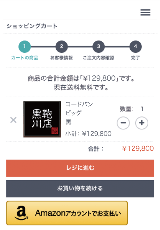
Task: Click the ショッピングカート page heading
Action: coord(32,26)
